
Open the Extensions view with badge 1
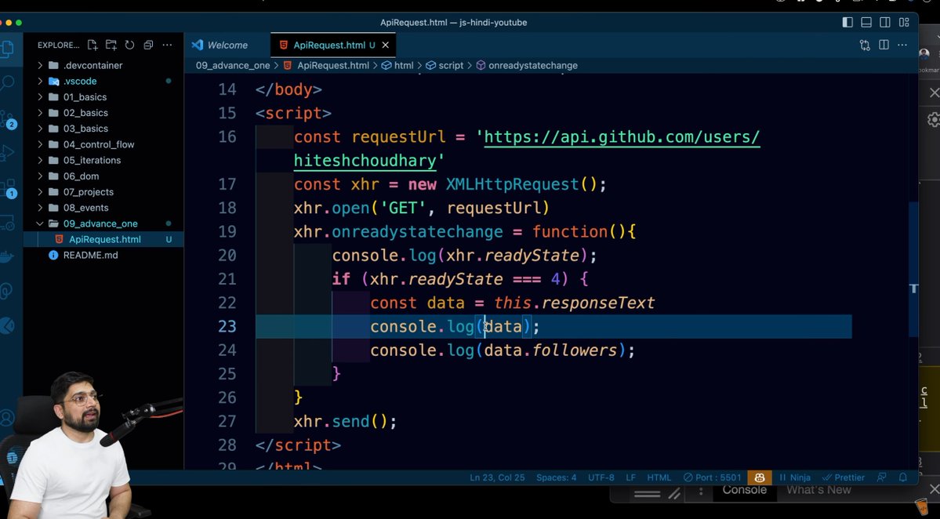pyautogui.click(x=9, y=187)
